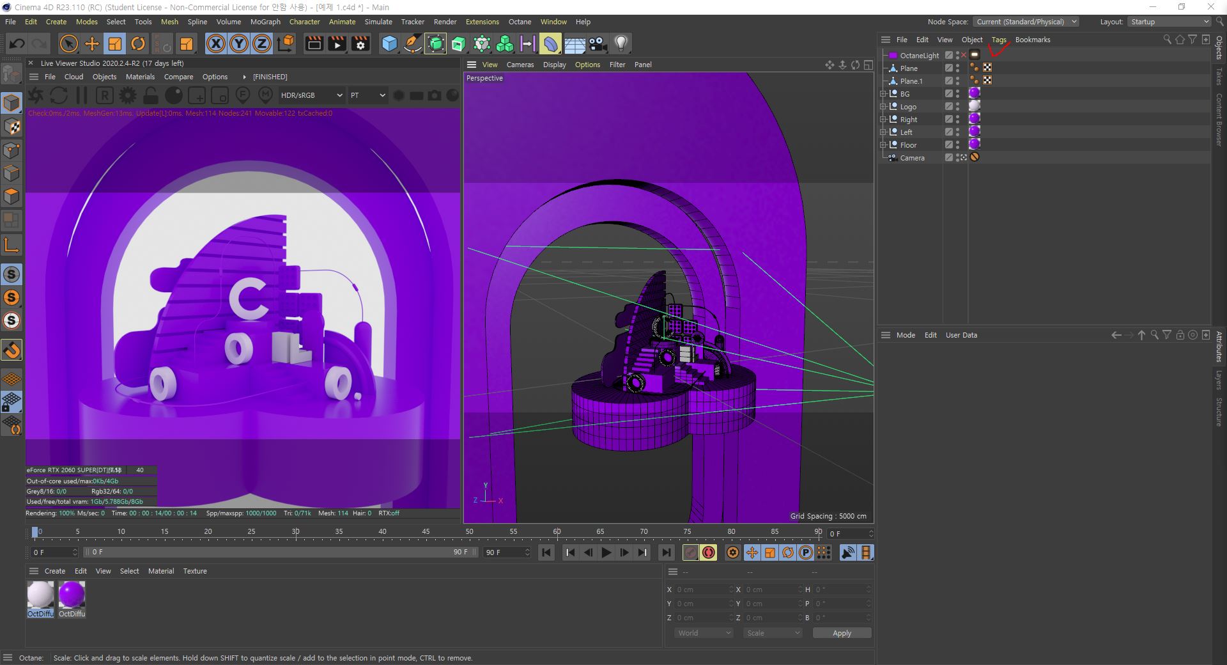This screenshot has height=665, width=1227.
Task: Click the Undo arrow icon
Action: (x=17, y=43)
